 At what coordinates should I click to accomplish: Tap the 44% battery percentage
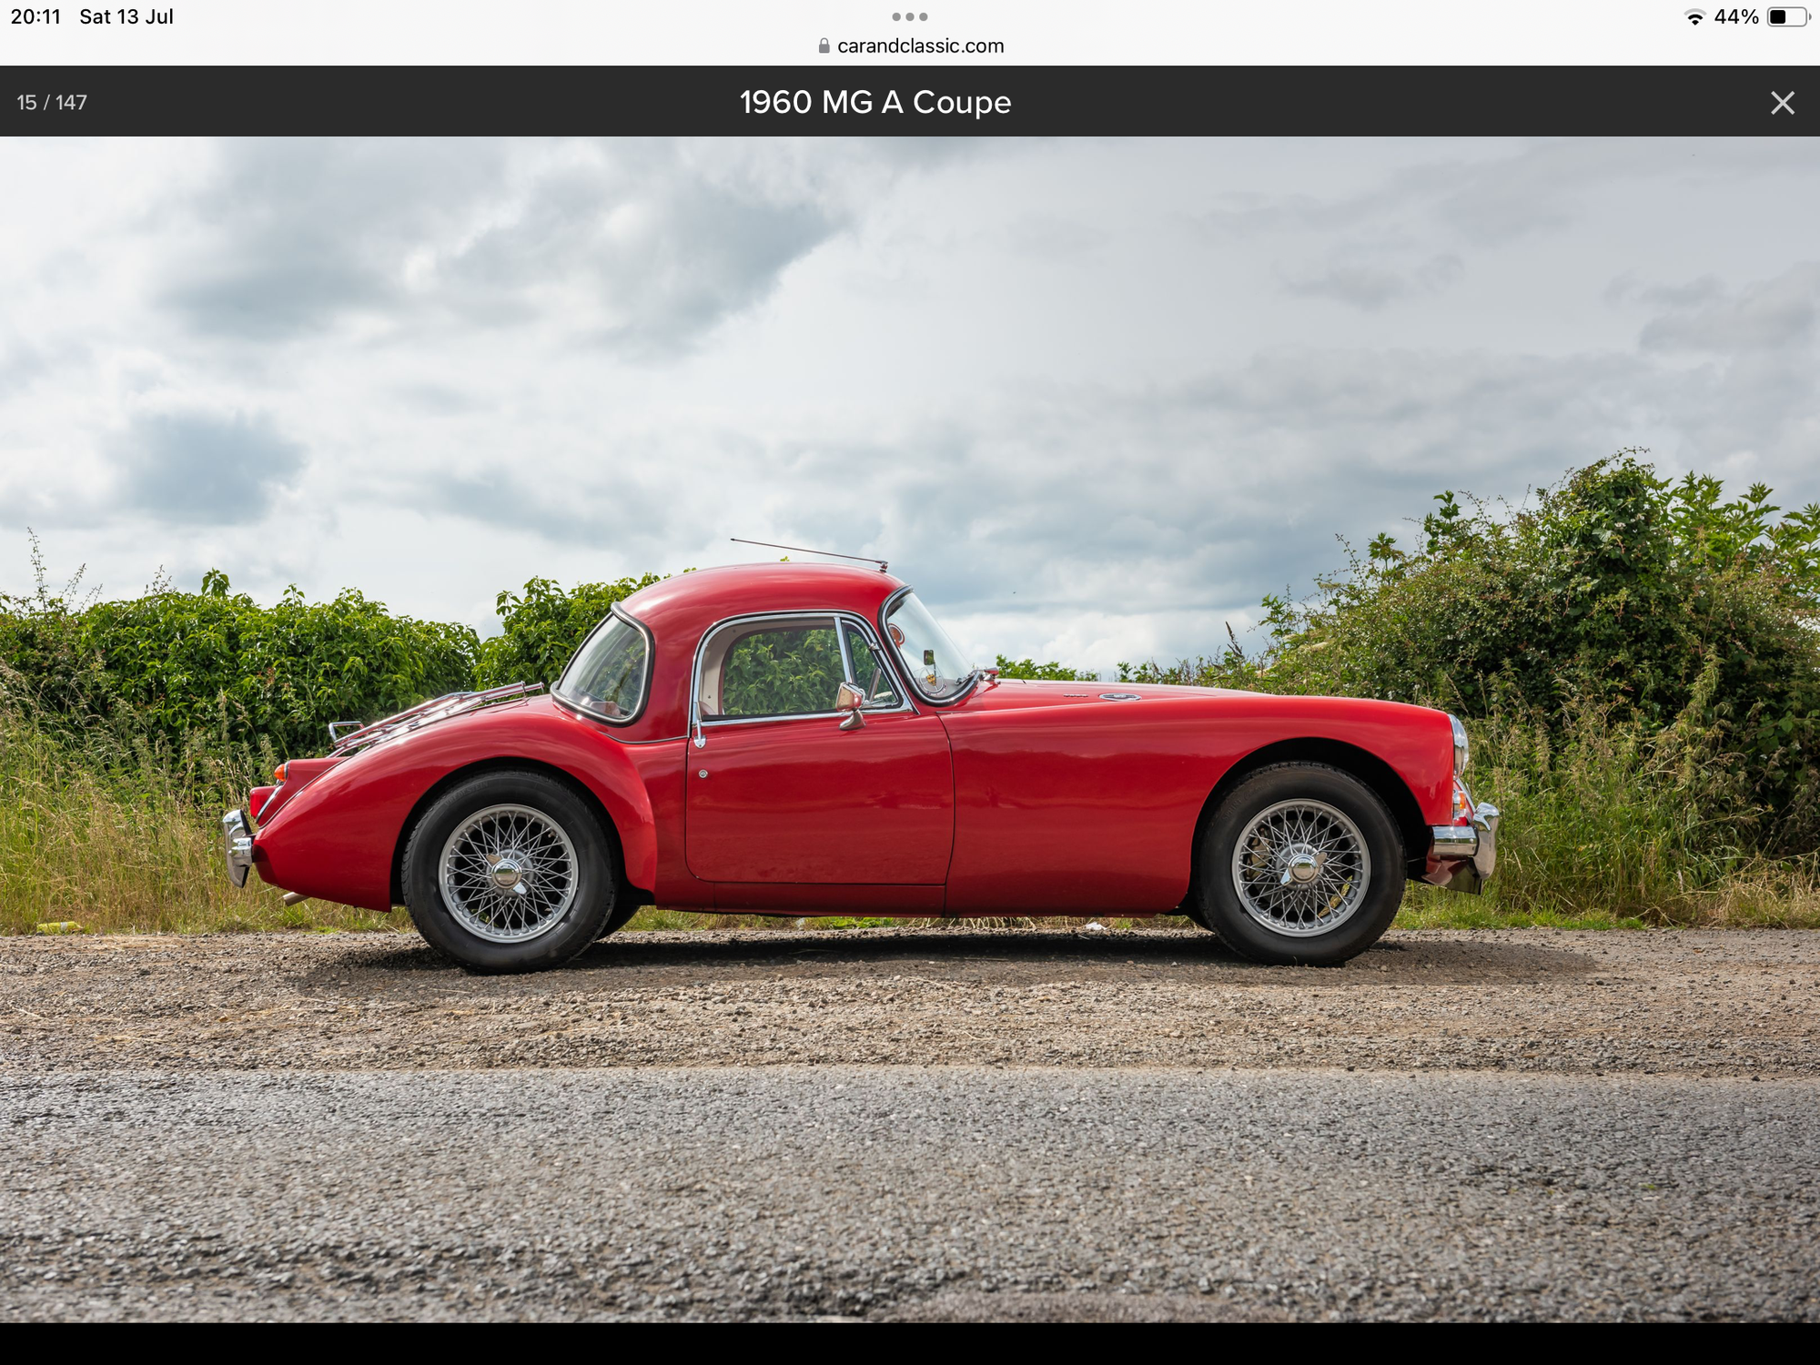(1736, 17)
